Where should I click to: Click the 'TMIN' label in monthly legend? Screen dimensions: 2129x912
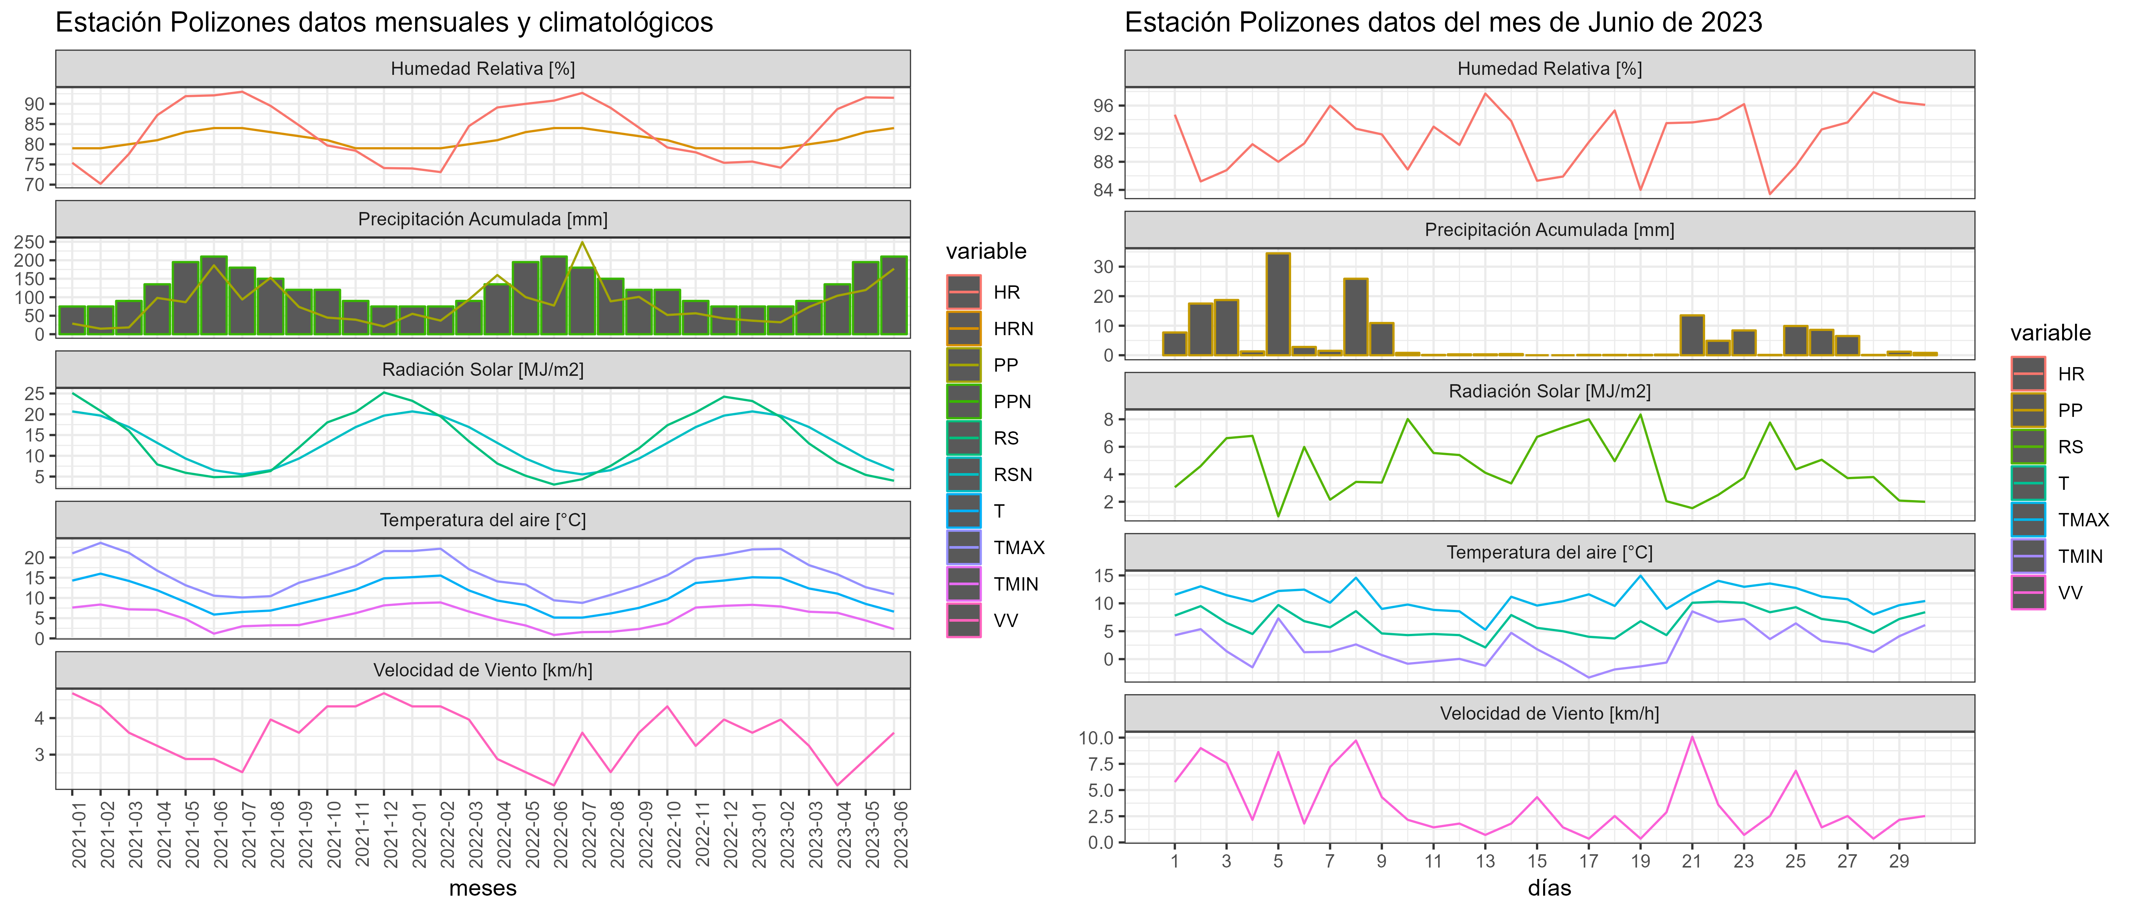1016,584
